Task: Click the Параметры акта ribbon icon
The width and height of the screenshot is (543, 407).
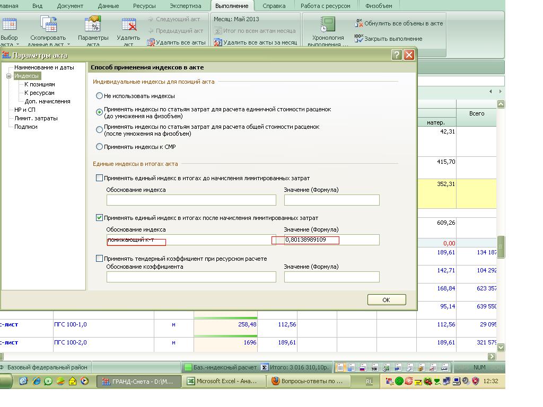Action: (93, 25)
